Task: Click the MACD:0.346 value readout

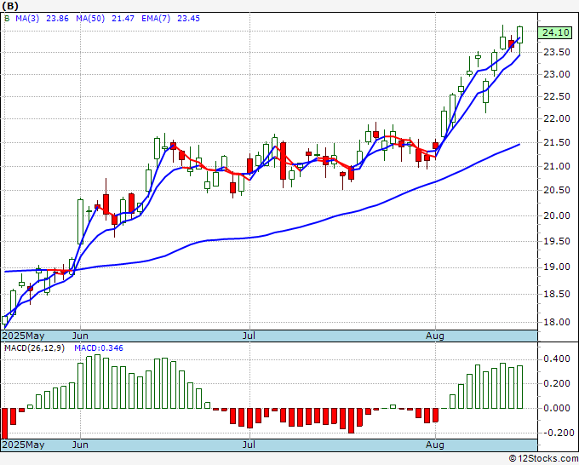Action: [x=99, y=348]
